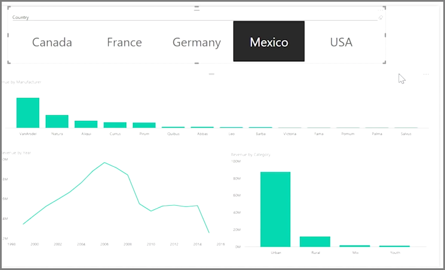The image size is (445, 270).
Task: Select the Rural category bar
Action: pos(315,241)
